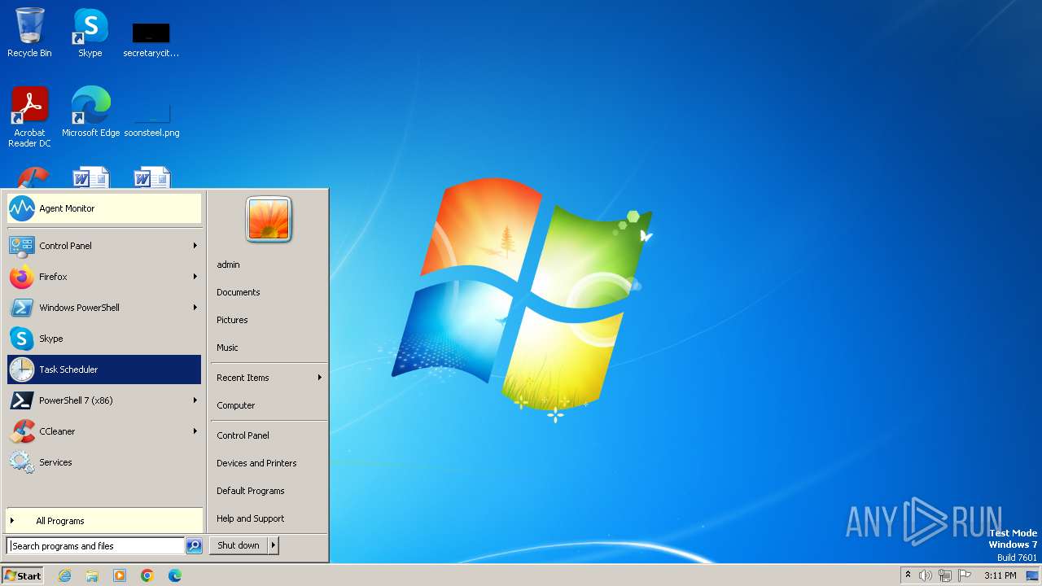Expand Recent Items submenu arrow
1042x586 pixels.
click(x=320, y=378)
